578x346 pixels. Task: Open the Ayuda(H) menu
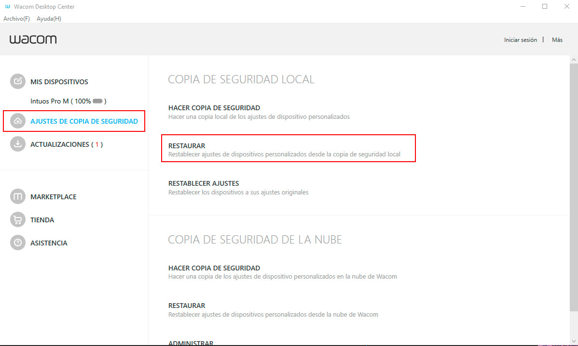tap(49, 19)
